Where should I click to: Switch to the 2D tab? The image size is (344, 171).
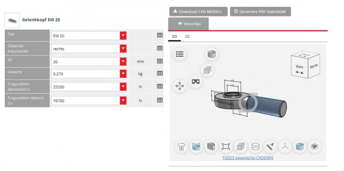187,37
